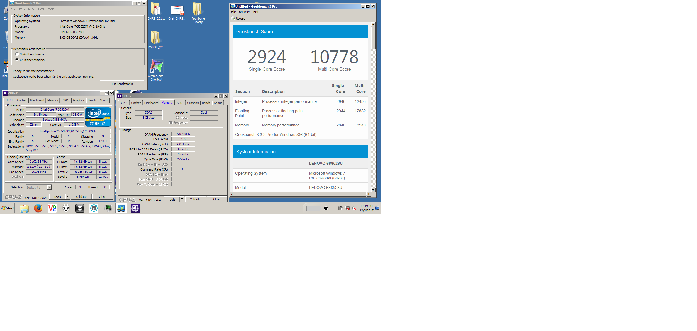Viewport: 697px width, 331px height.
Task: Switch to Mainboard tab in left CPU-Z
Action: coord(37,100)
